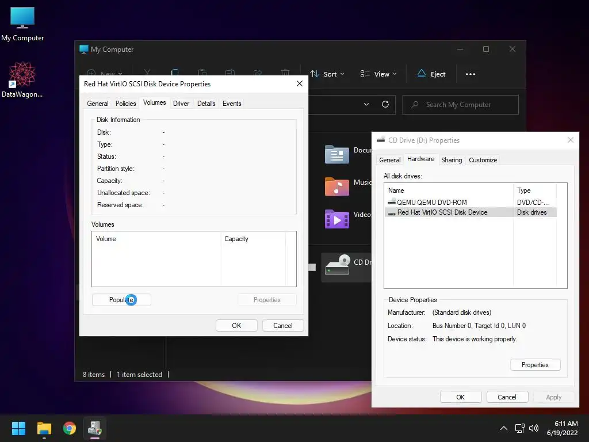Open the Sharing tab

coord(452,160)
